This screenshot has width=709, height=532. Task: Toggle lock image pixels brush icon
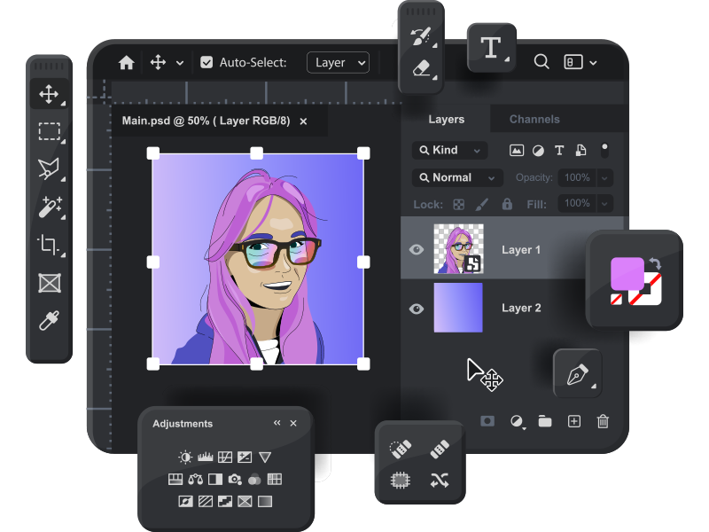pos(482,205)
